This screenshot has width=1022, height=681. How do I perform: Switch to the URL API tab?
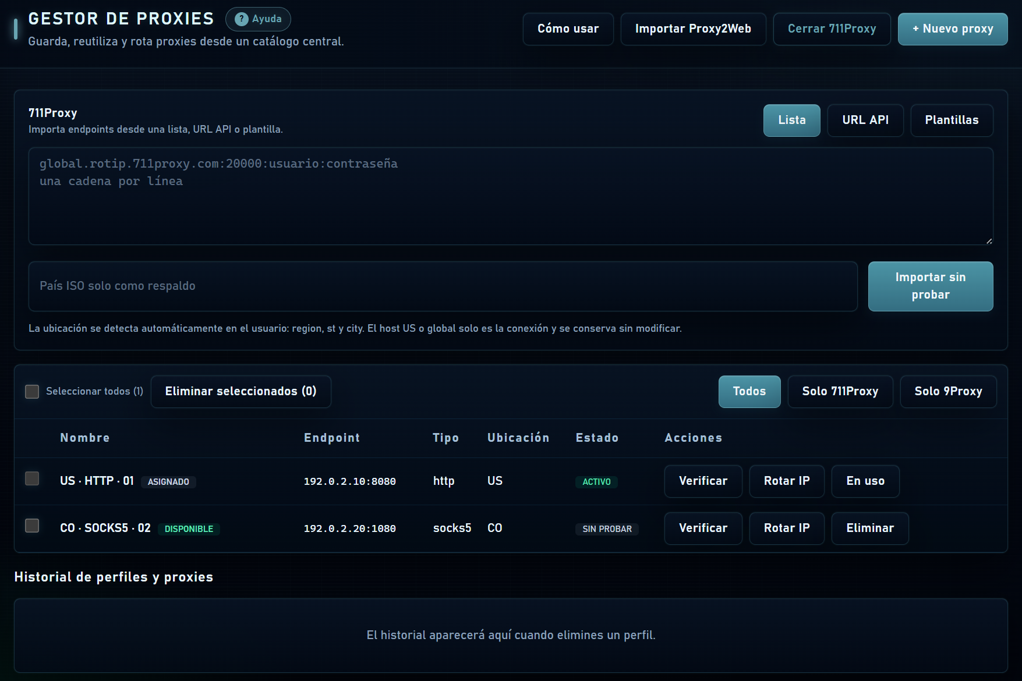point(865,120)
